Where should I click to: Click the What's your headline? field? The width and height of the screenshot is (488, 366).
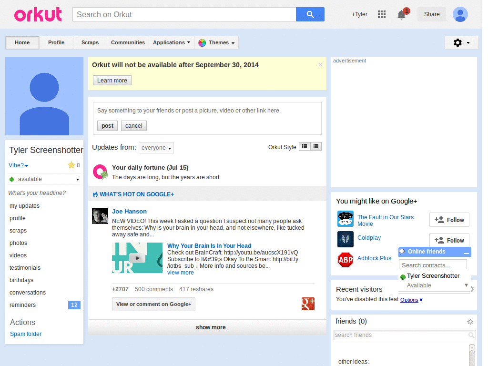click(x=37, y=193)
